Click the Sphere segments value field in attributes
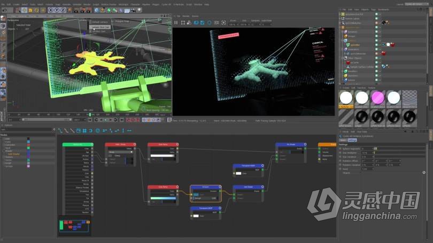The width and height of the screenshot is (433, 243). [x=368, y=148]
